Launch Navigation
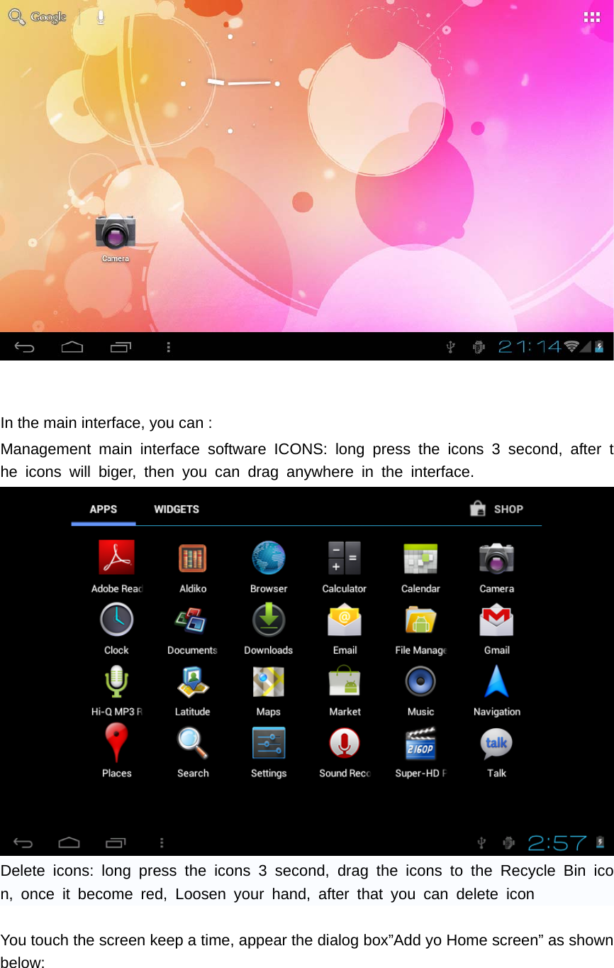614x968 pixels. click(x=496, y=681)
